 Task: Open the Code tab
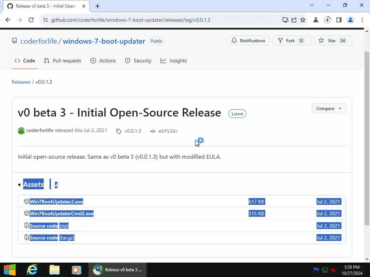click(x=25, y=61)
